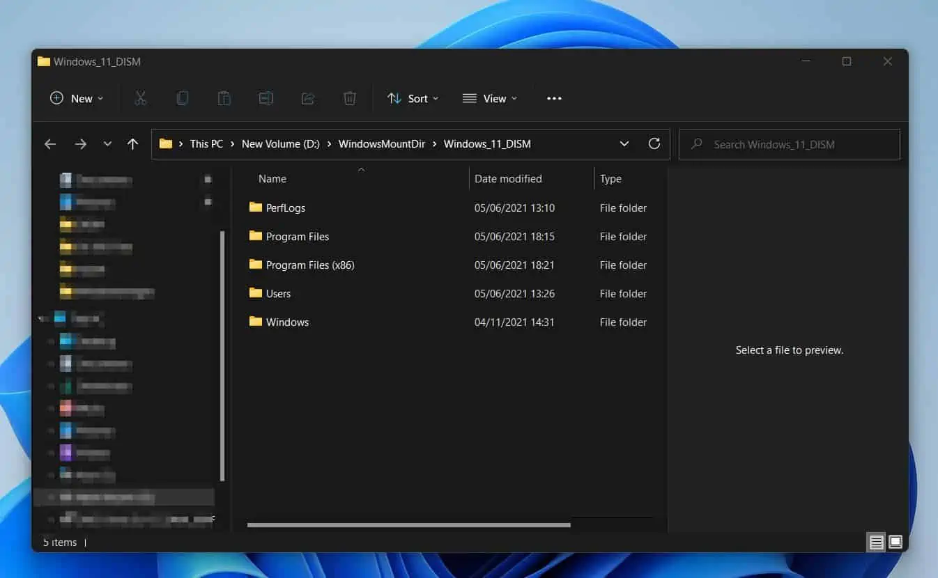Click the Windows folder icon
The height and width of the screenshot is (578, 938).
point(255,322)
